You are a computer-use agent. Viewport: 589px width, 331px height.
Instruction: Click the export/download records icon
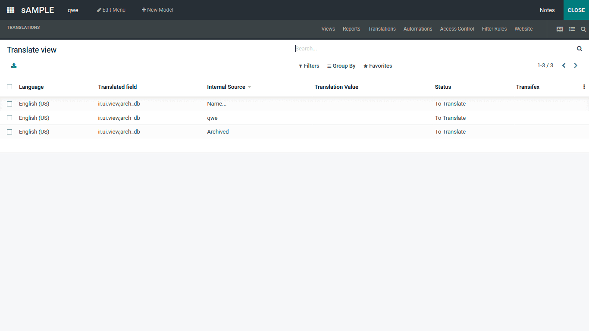tap(13, 65)
